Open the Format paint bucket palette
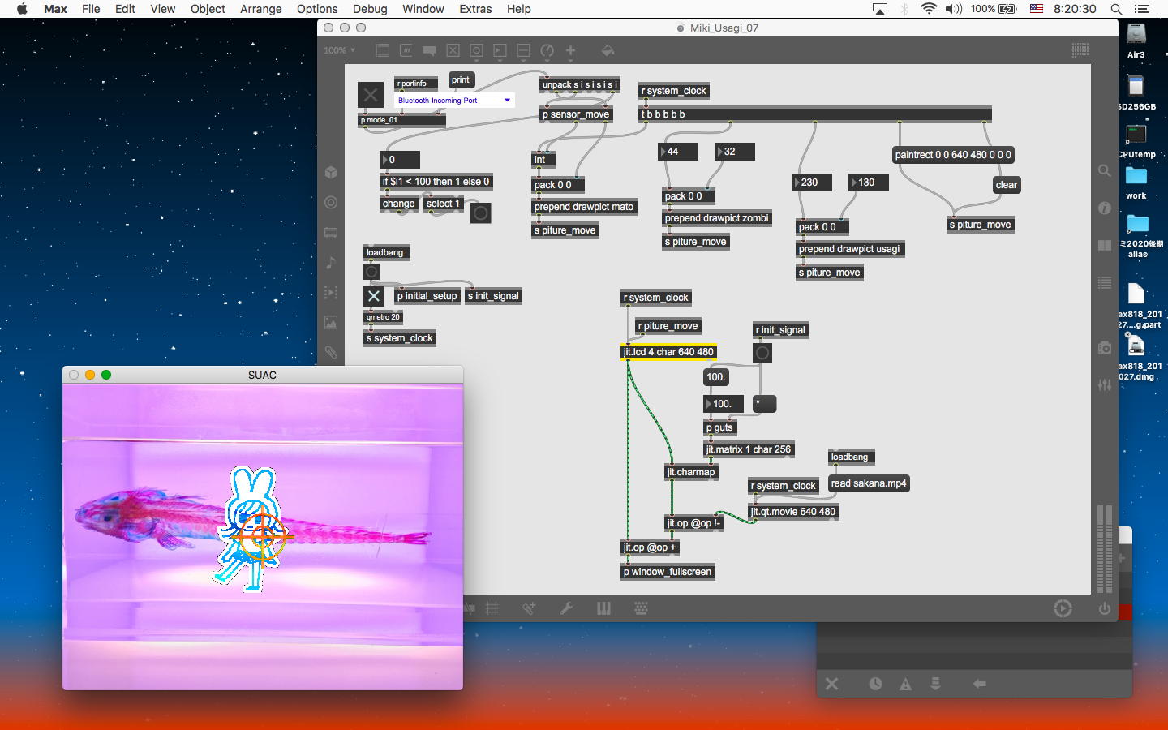This screenshot has height=730, width=1168. [x=608, y=50]
